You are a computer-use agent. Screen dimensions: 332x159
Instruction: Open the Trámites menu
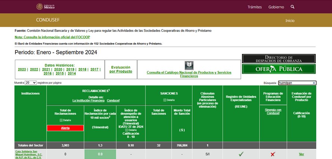pos(255,7)
